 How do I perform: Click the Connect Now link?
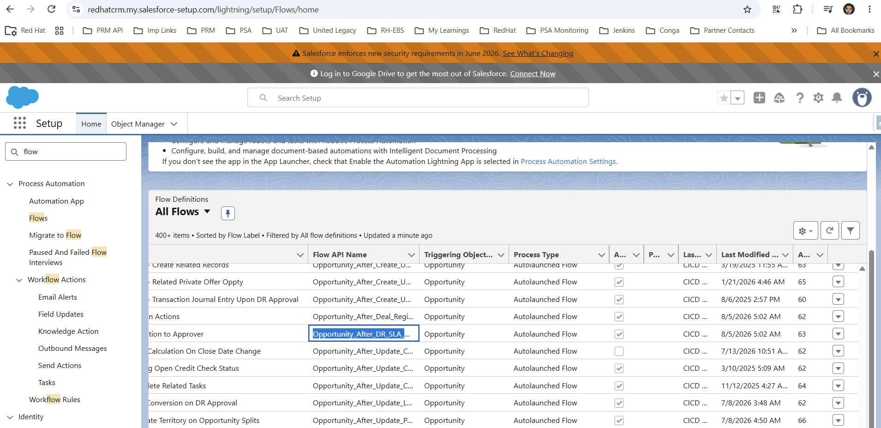click(x=533, y=74)
